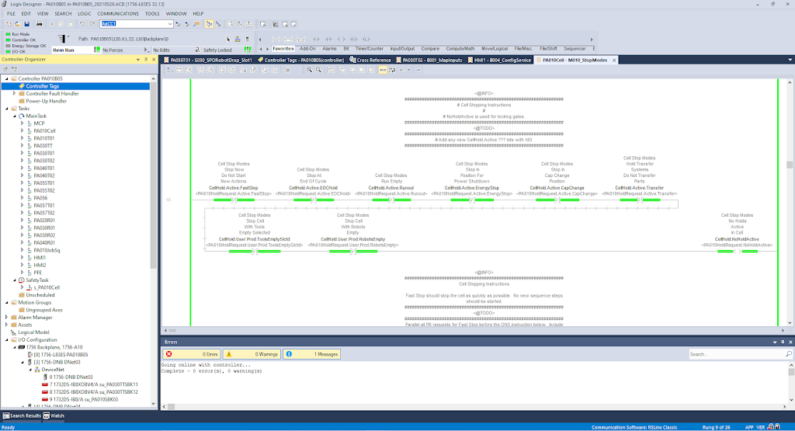Toggle the 1 Messages filter
This screenshot has width=795, height=431.
click(x=312, y=354)
